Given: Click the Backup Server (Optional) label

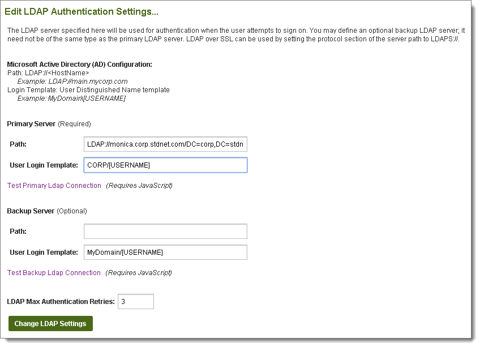Looking at the screenshot, I should tap(47, 211).
